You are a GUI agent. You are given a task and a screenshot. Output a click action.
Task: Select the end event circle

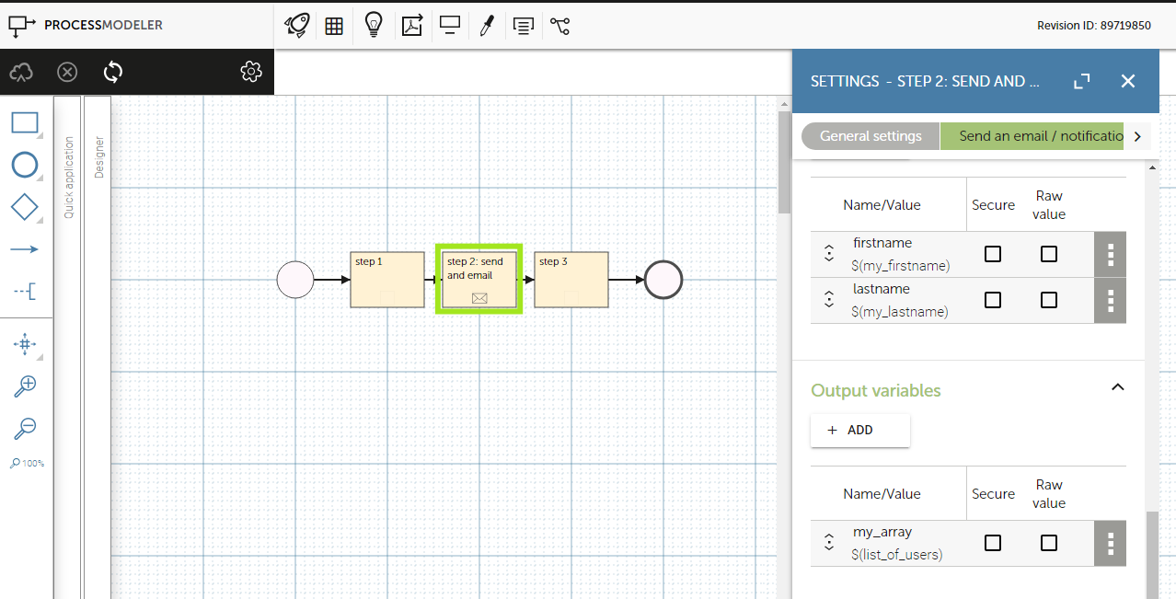click(x=663, y=280)
